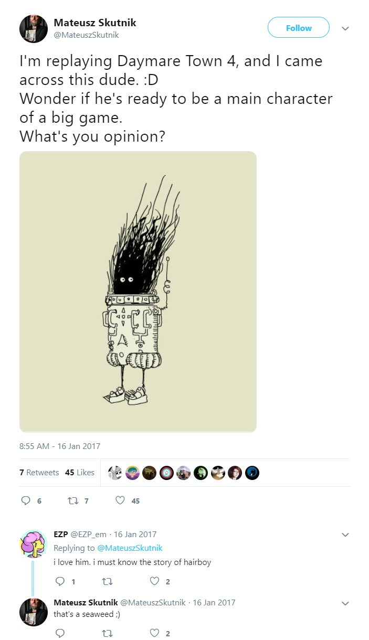This screenshot has height=640, width=369.
Task: View the list of 7 Retweets
Action: click(39, 472)
